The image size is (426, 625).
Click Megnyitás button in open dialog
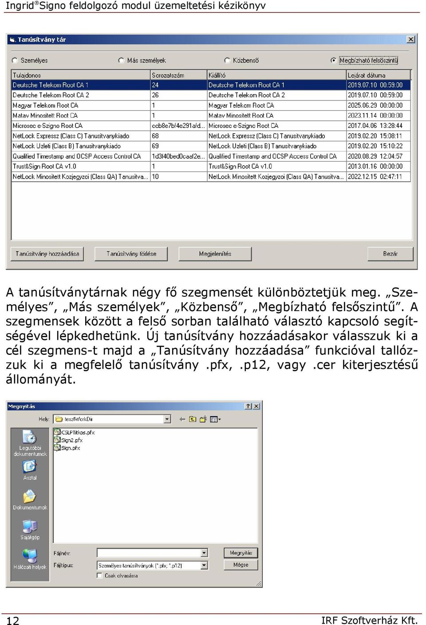[241, 553]
